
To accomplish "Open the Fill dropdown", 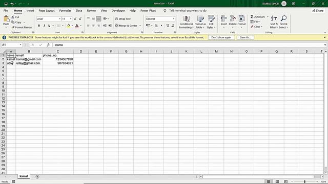I will tap(255, 21).
